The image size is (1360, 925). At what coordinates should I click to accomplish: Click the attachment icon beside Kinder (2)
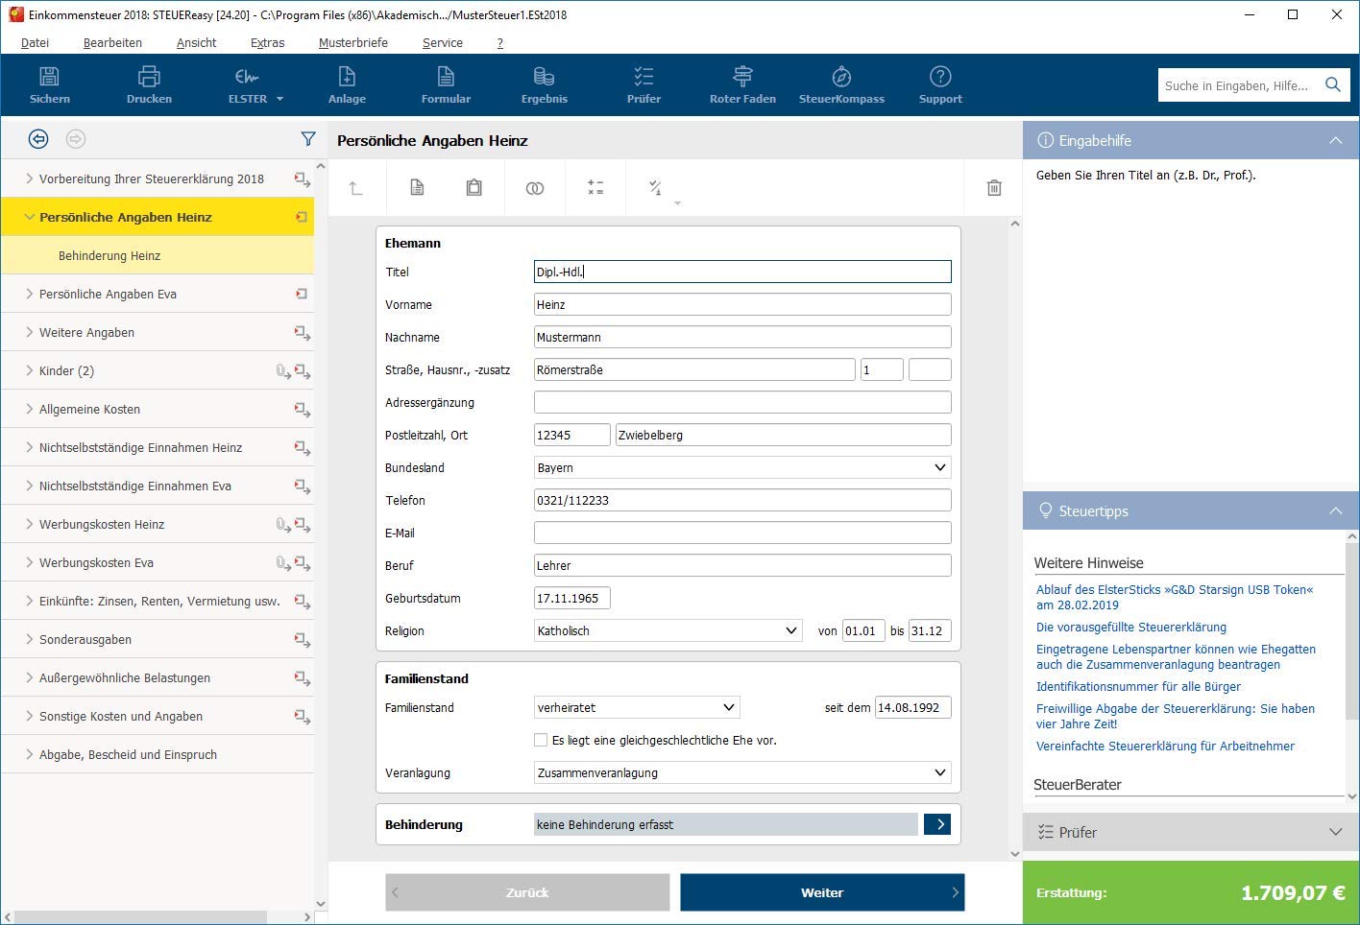(282, 371)
